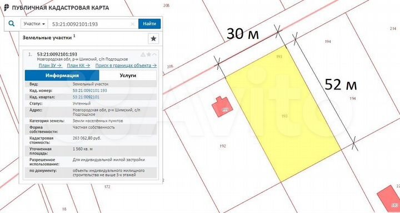Viewport: 400px width, 213px height.
Task: Click the Кад. квартал value 53:21:0092101 link
Action: click(x=86, y=97)
